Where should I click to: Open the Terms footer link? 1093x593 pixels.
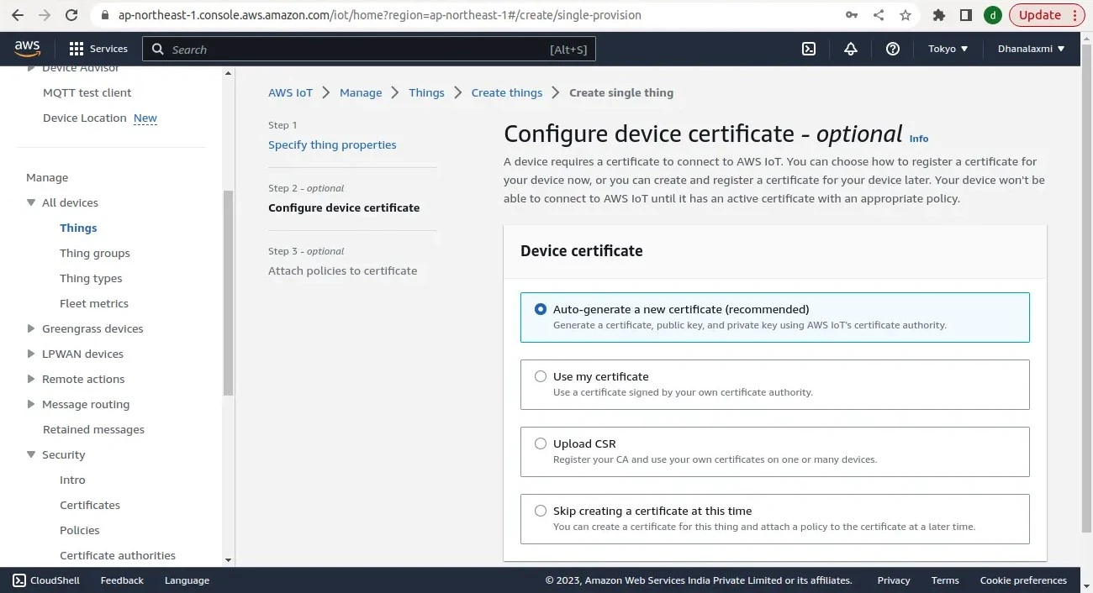click(x=945, y=580)
